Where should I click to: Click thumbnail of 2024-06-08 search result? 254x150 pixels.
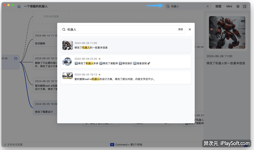[x=67, y=62]
